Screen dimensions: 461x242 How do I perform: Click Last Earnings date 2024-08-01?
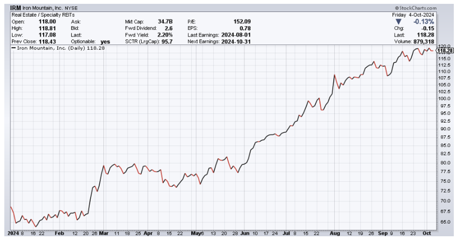coord(236,35)
